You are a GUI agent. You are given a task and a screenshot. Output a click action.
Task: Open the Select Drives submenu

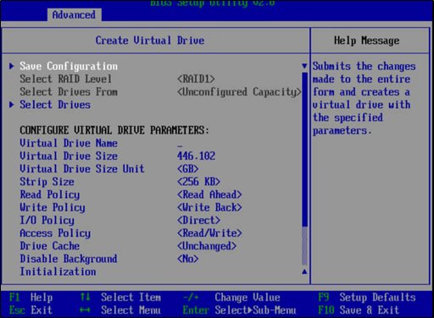click(55, 105)
